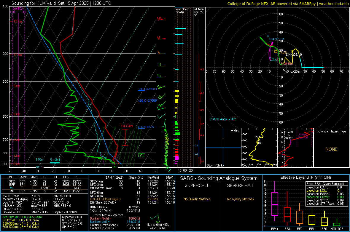Click 'Effective Layer STP (with CIN)' title
350x232 pixels.
[306, 177]
